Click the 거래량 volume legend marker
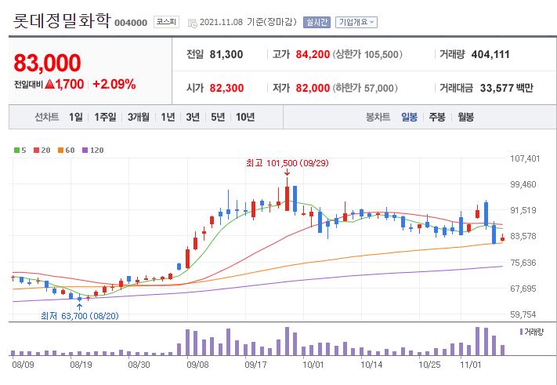Viewport: 557px width, 385px height. coord(521,332)
